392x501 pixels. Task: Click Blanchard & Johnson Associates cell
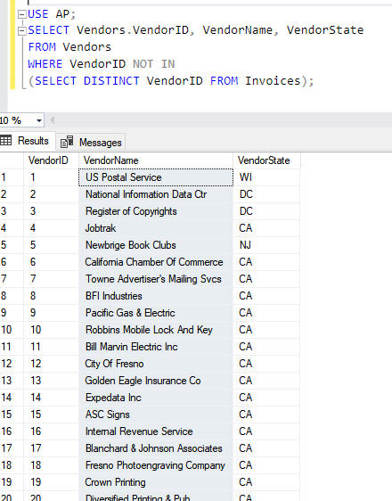pyautogui.click(x=156, y=448)
